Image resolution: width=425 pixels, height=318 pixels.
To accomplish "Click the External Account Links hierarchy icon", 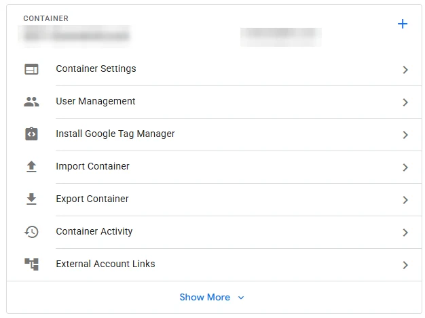I will point(31,264).
